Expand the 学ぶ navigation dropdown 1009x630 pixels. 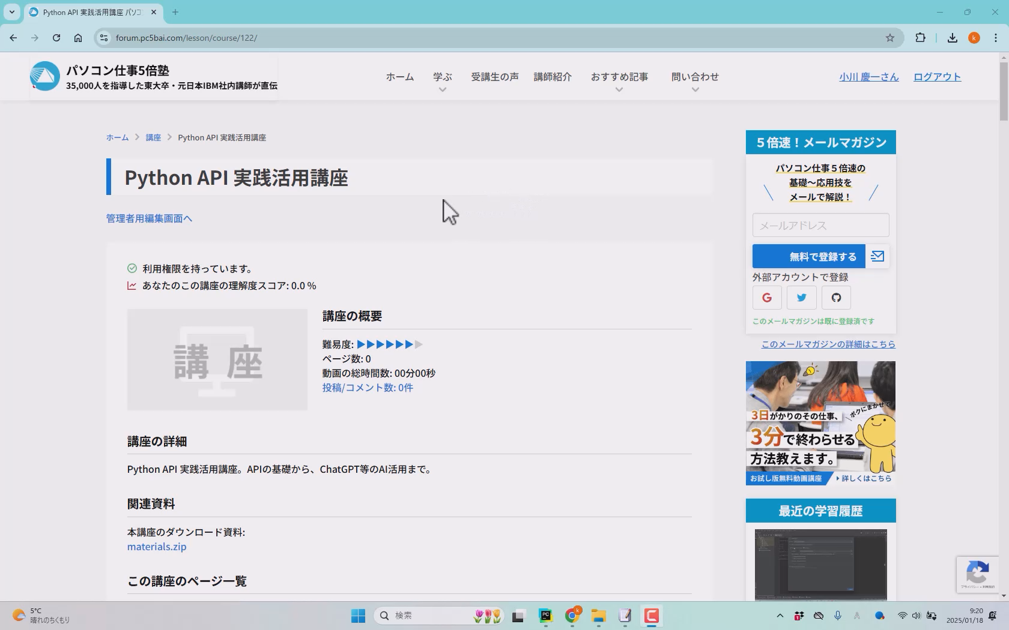coord(443,77)
